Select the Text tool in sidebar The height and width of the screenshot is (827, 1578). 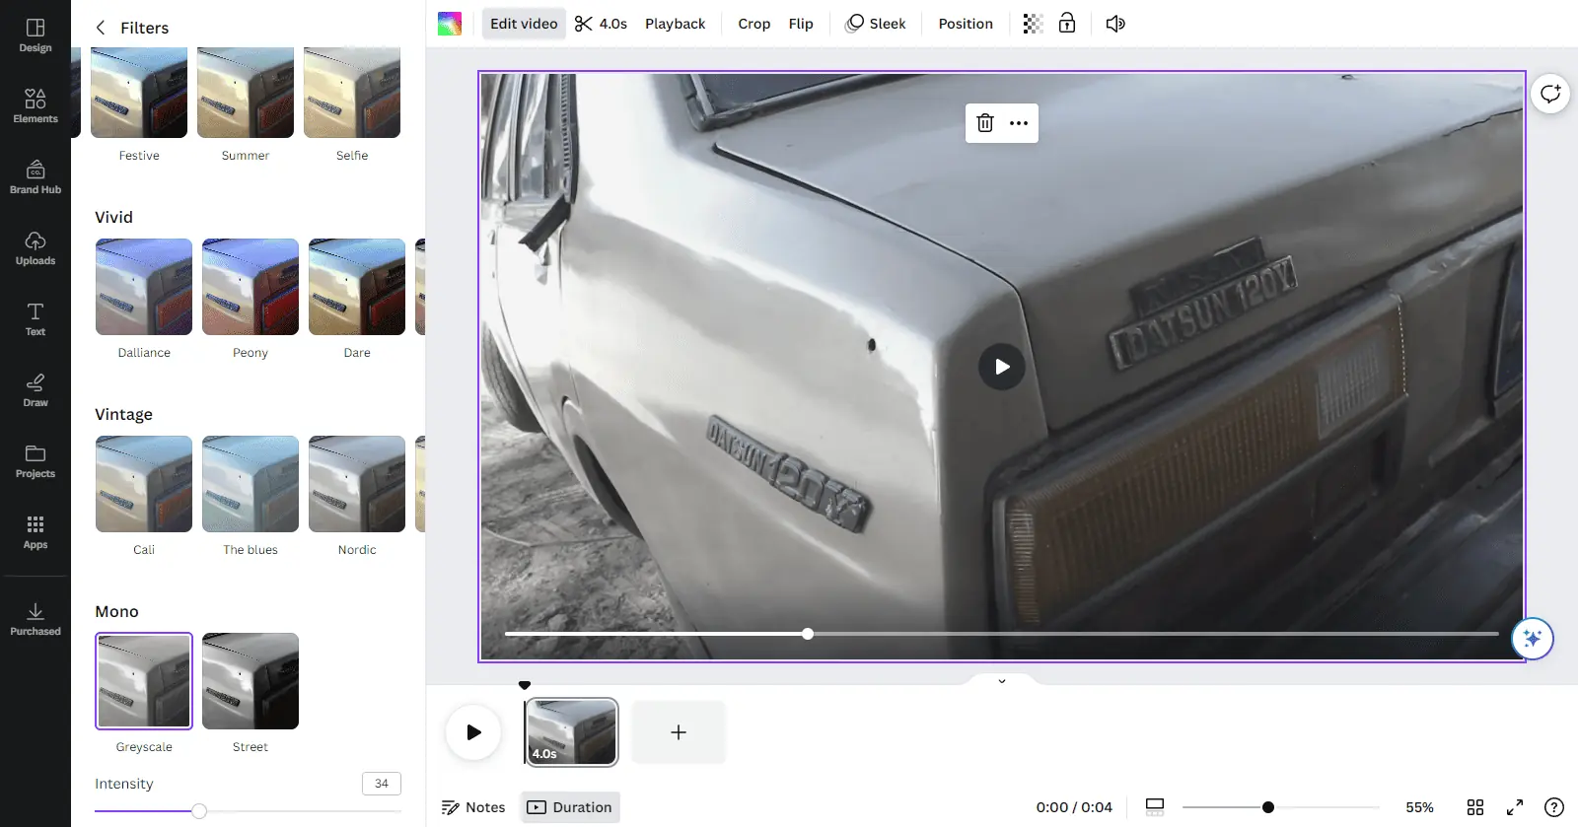pyautogui.click(x=36, y=318)
